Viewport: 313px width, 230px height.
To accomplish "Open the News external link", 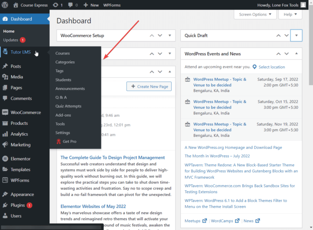I will pyautogui.click(x=252, y=221).
